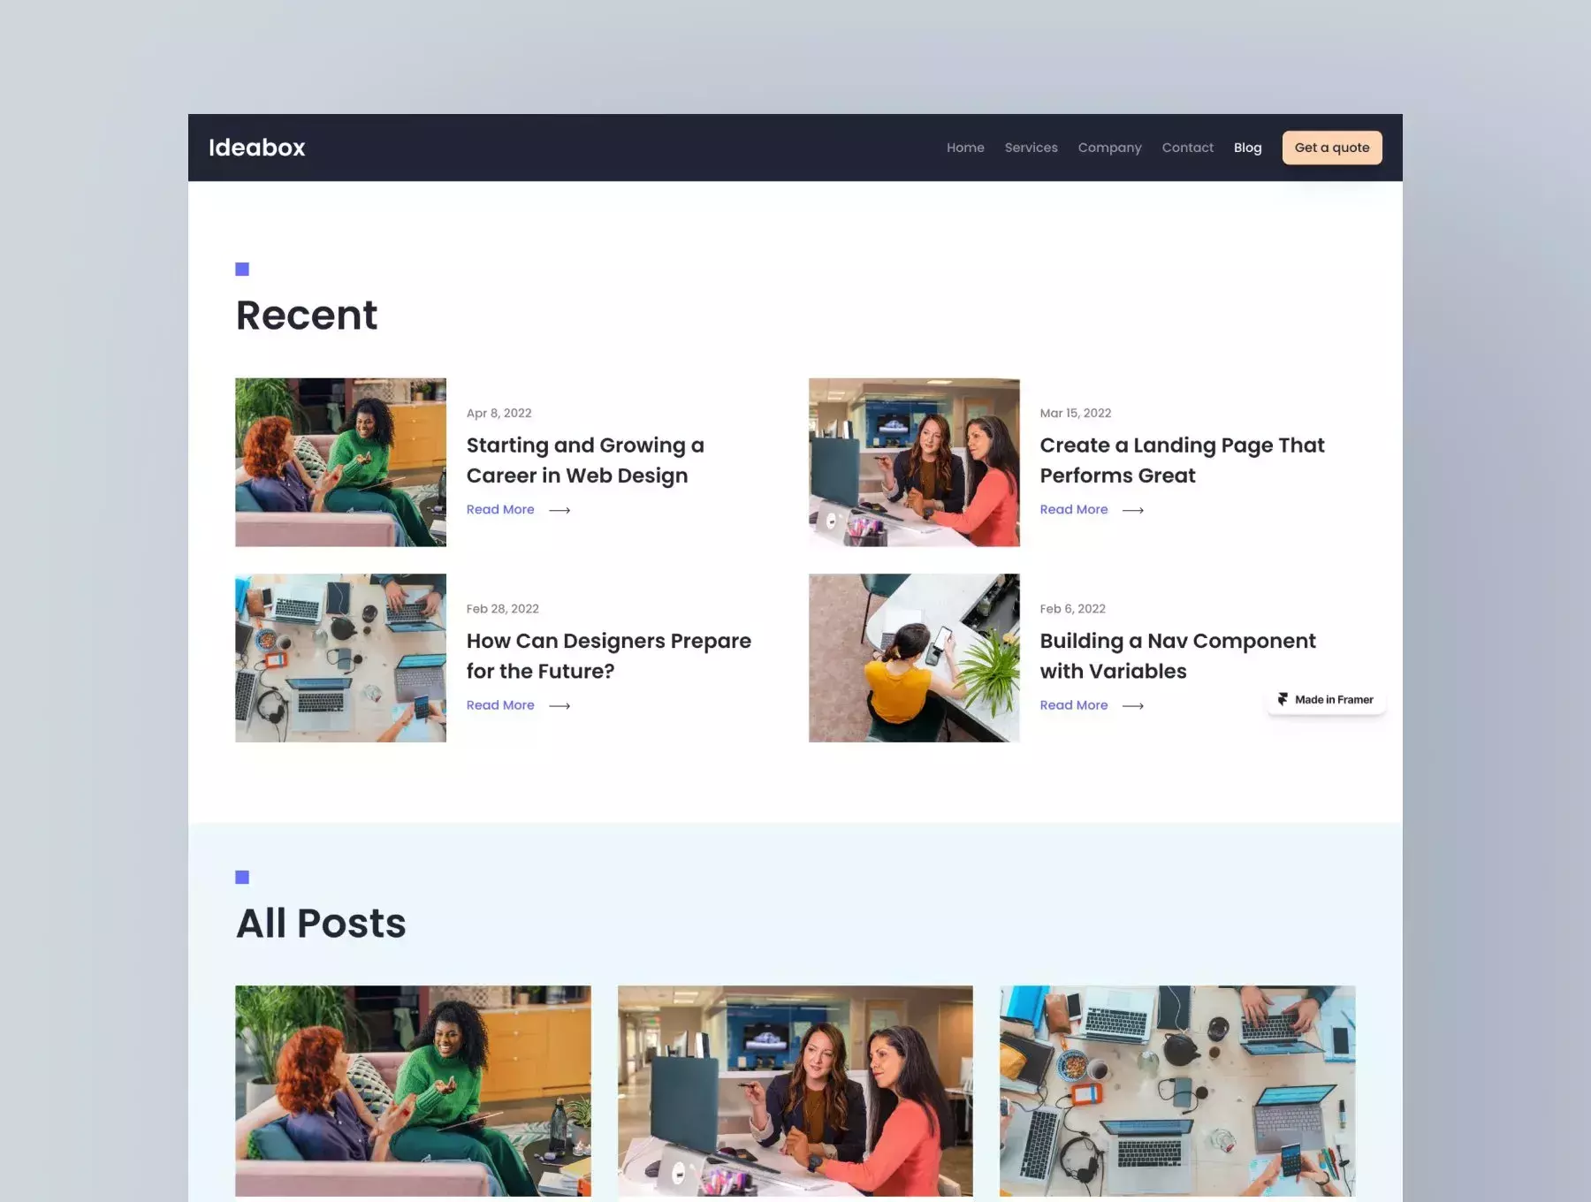Click the 'Apr 8, 2022' date text

pyautogui.click(x=499, y=413)
